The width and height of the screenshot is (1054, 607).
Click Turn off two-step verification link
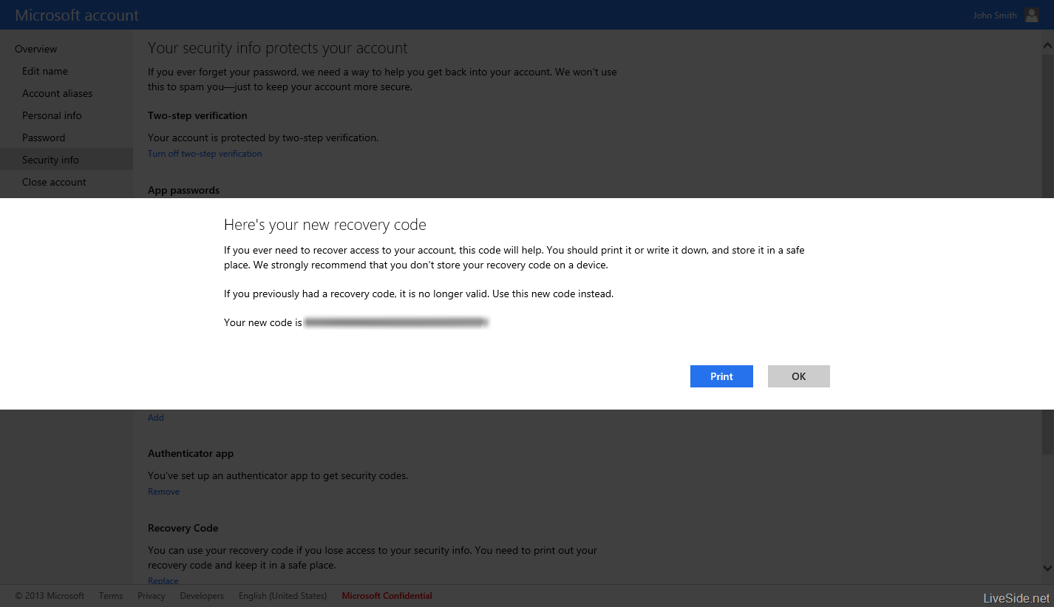(x=205, y=154)
